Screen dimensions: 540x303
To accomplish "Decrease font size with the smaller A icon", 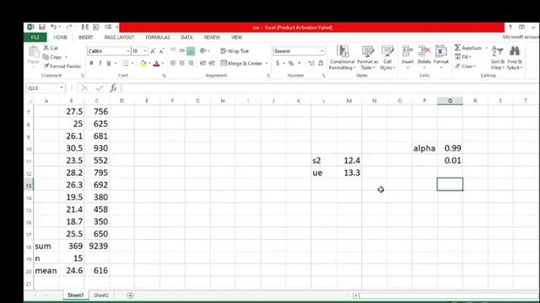I will point(161,50).
